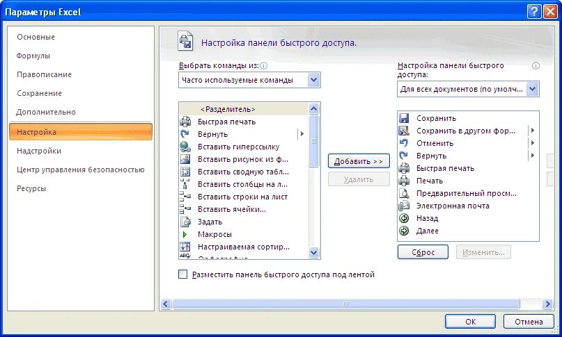Click info icon beside Quick Access toolbar label
Image resolution: width=562 pixels, height=337 pixels.
536,66
